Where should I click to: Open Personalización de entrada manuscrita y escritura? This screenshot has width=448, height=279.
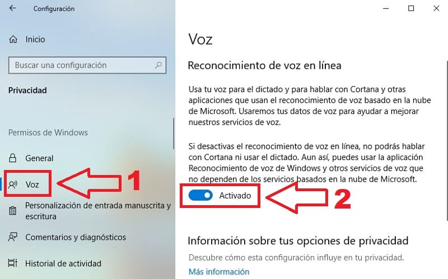[98, 211]
